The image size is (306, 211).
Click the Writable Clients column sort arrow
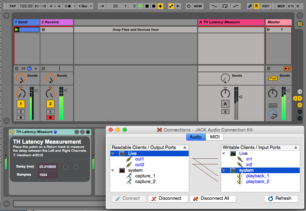click(296, 147)
